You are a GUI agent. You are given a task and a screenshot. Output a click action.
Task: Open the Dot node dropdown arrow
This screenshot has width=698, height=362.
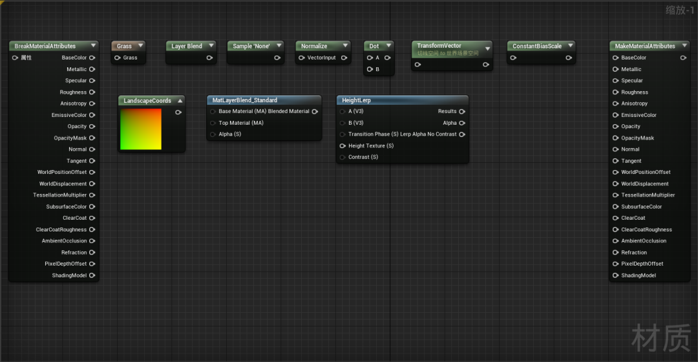pos(388,45)
